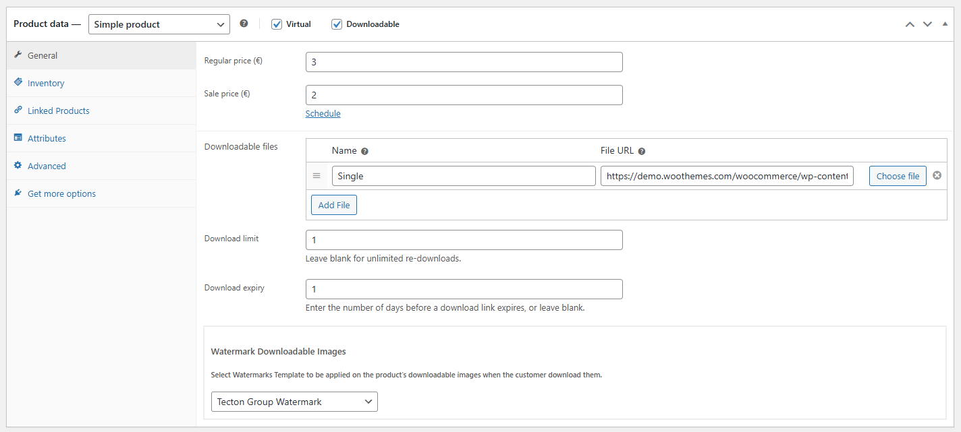Move Product data panel up
This screenshot has width=961, height=432.
coord(910,24)
